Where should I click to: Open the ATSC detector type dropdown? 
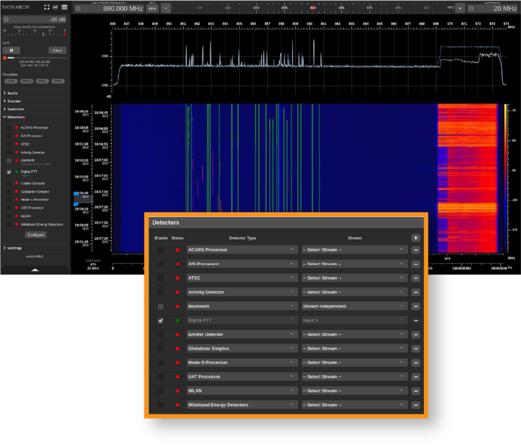pos(242,278)
